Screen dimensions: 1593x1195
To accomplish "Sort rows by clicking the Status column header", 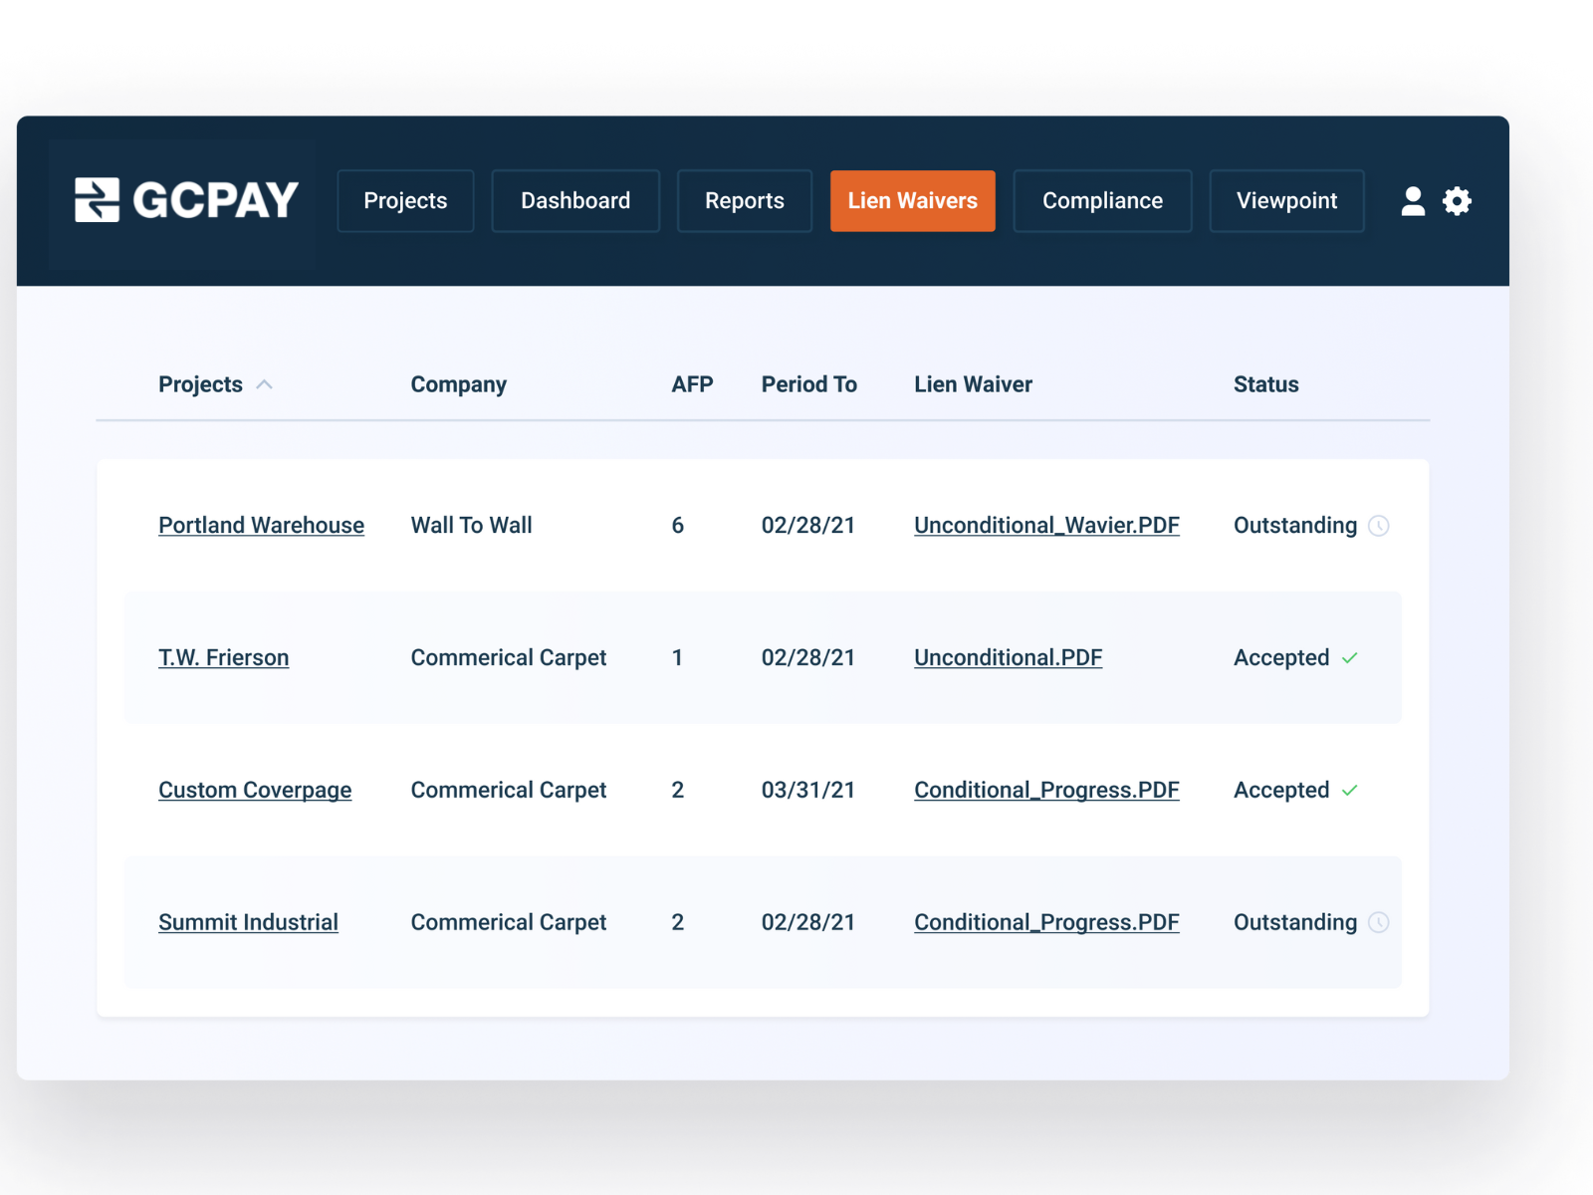I will pyautogui.click(x=1265, y=384).
